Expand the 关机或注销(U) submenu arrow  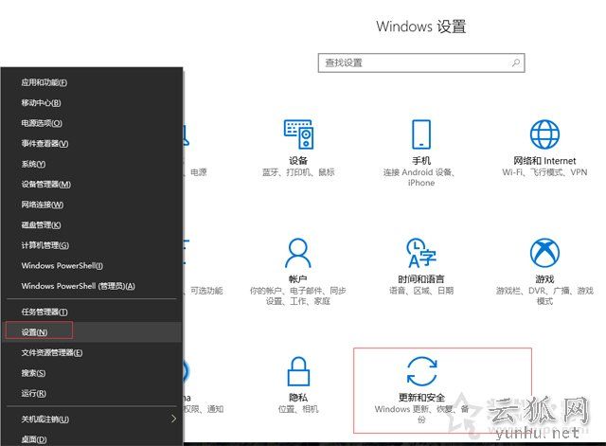[x=173, y=419]
